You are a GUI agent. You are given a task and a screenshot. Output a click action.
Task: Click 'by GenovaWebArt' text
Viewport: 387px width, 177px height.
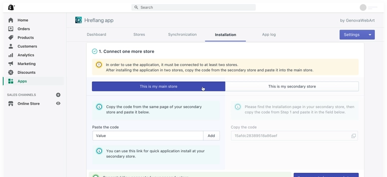(x=358, y=21)
